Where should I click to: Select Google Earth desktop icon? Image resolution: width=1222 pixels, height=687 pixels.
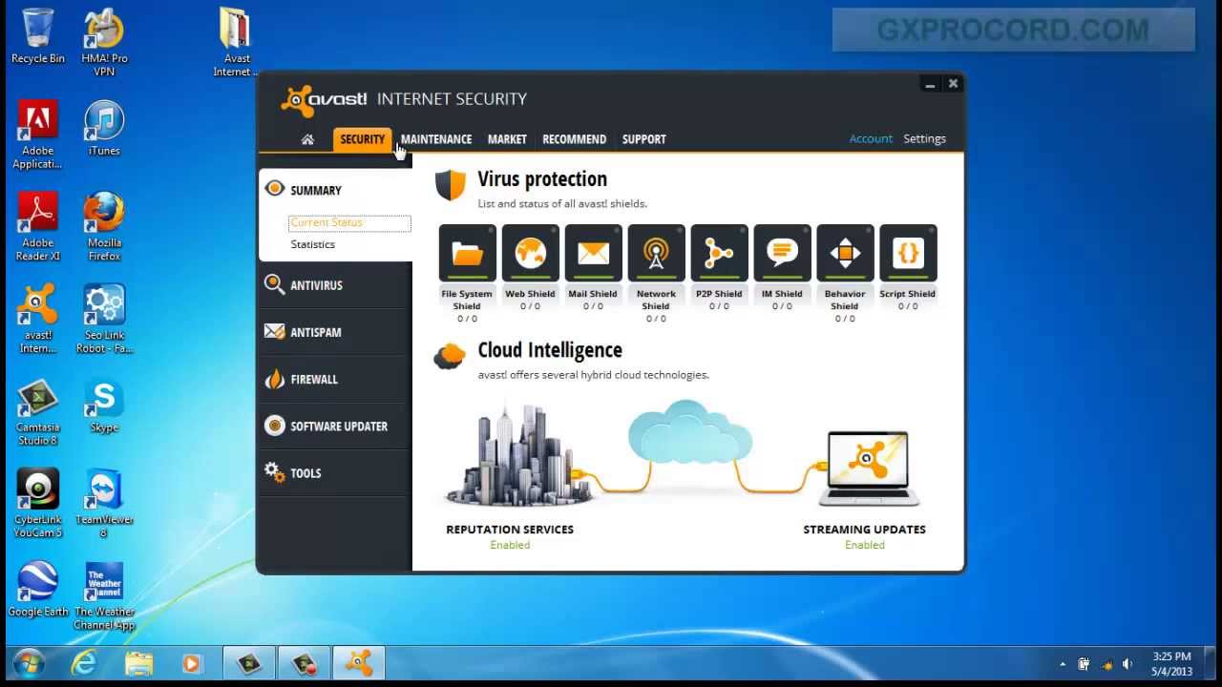click(38, 590)
